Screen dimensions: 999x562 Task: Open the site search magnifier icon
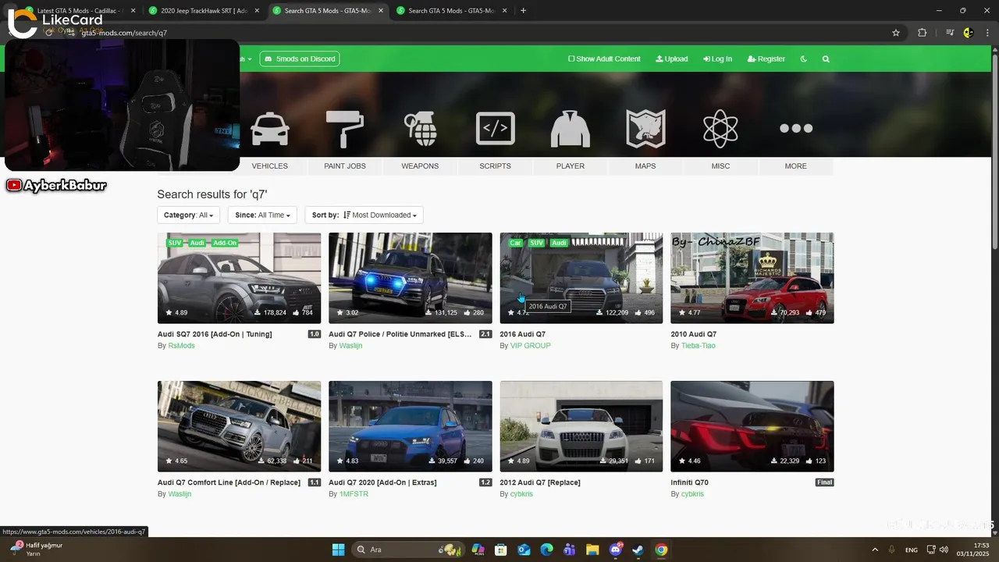click(826, 59)
